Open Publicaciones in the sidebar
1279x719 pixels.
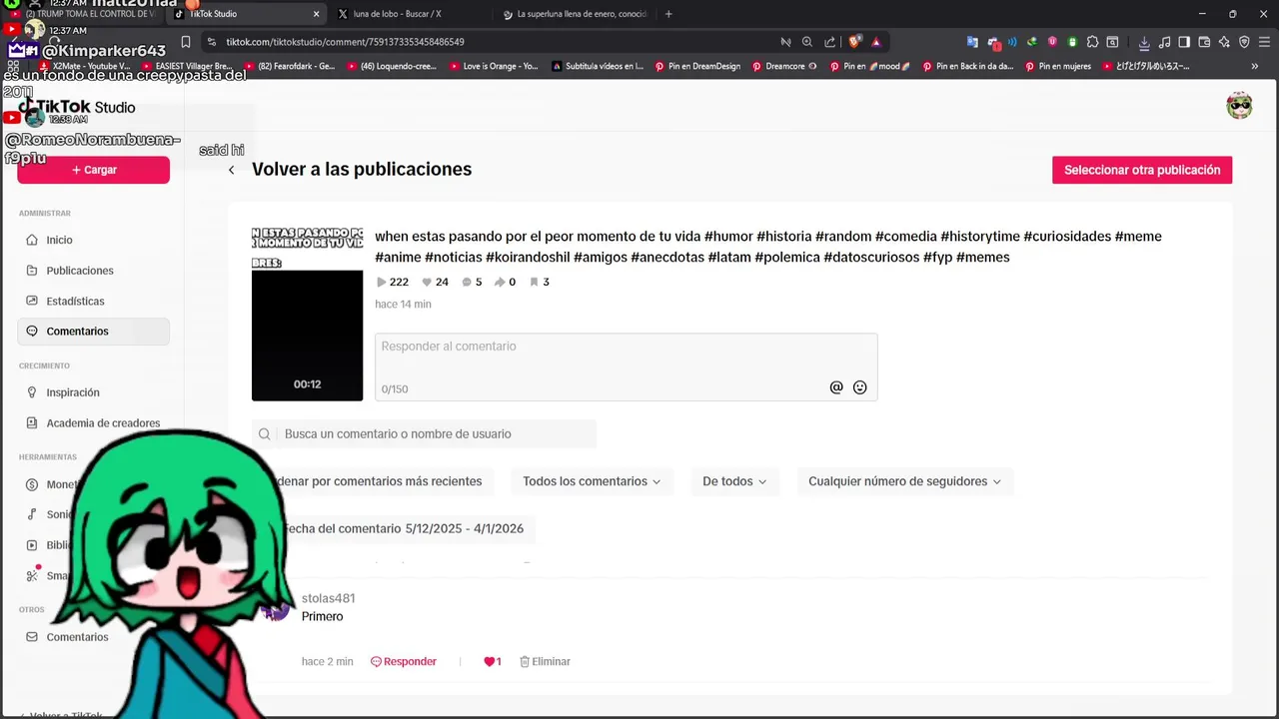(x=93, y=271)
